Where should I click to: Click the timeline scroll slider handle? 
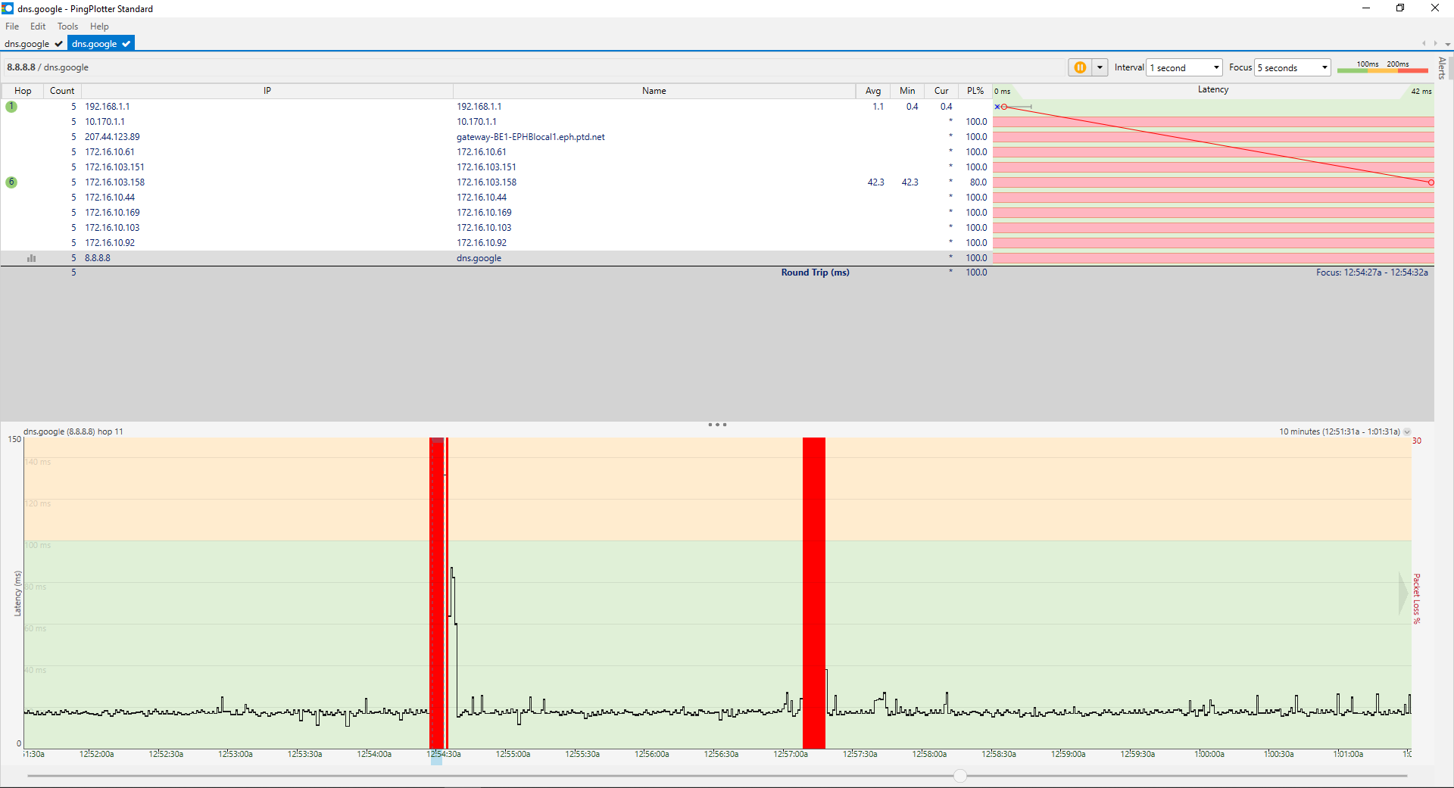point(960,776)
